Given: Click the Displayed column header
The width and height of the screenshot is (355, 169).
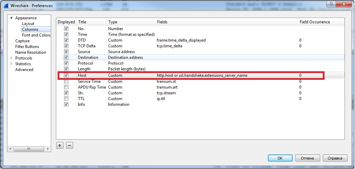Looking at the screenshot, I should (x=66, y=22).
